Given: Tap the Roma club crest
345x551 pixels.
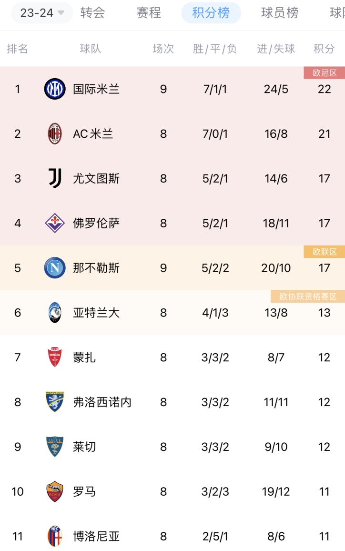Looking at the screenshot, I should [x=55, y=491].
